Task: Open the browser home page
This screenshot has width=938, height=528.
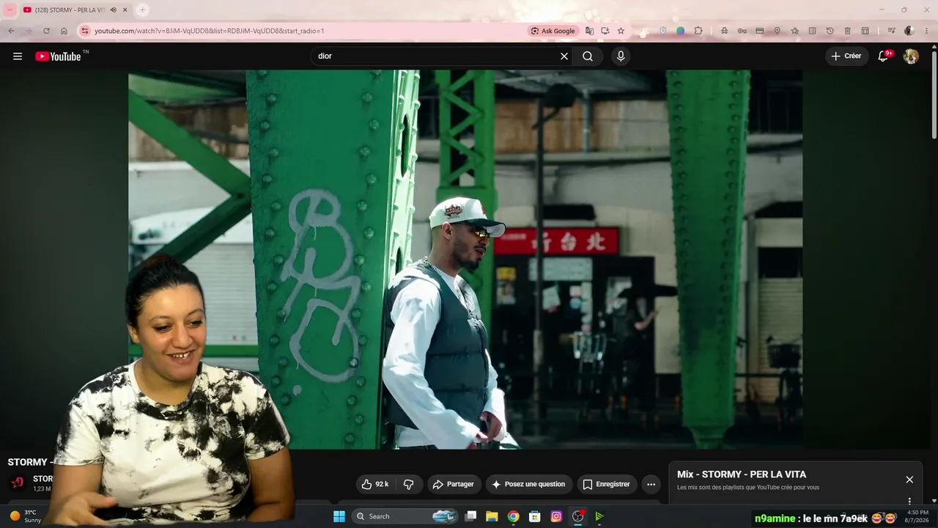Action: tap(64, 31)
